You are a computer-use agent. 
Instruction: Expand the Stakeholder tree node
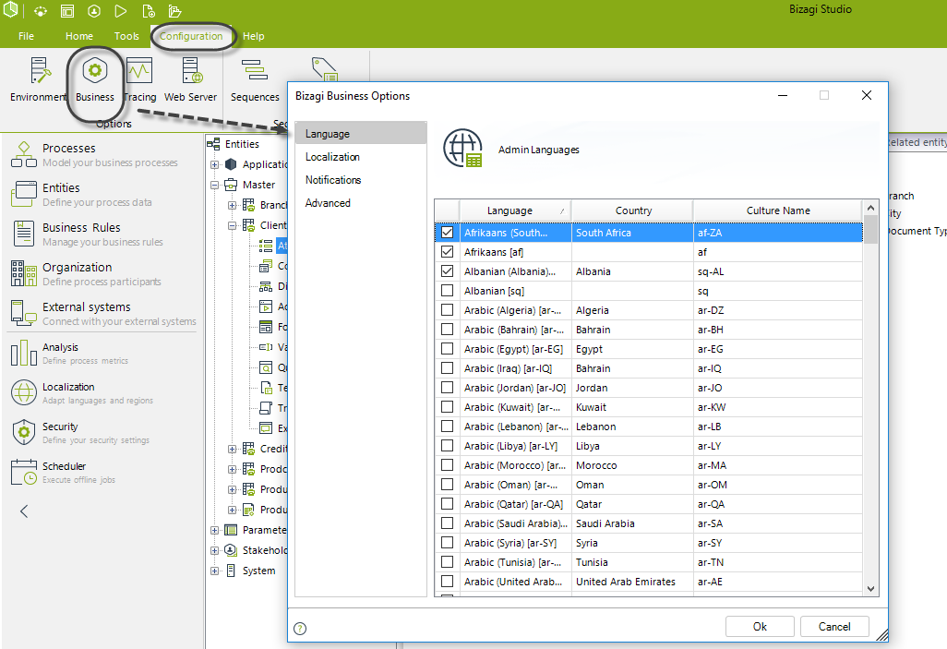pos(214,550)
